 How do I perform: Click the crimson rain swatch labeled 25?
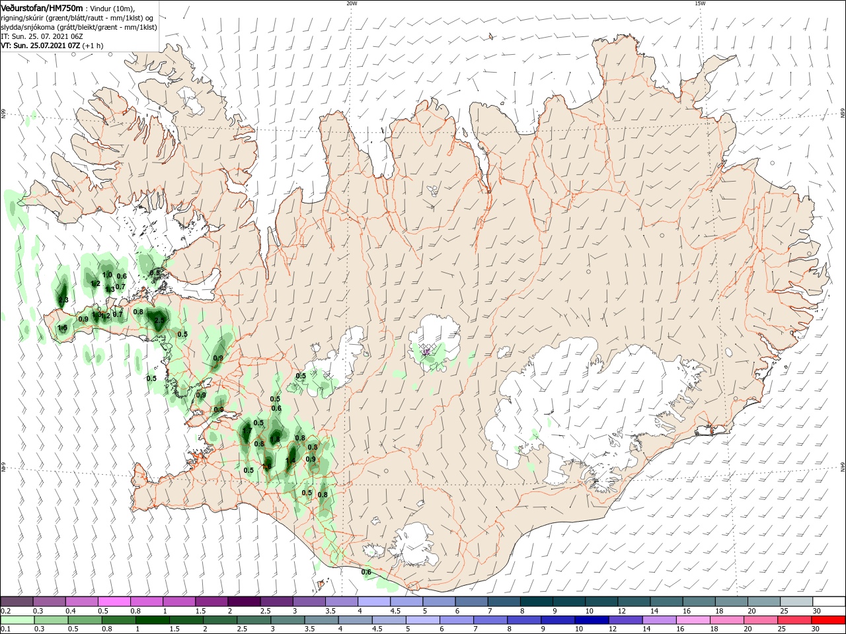pyautogui.click(x=795, y=620)
